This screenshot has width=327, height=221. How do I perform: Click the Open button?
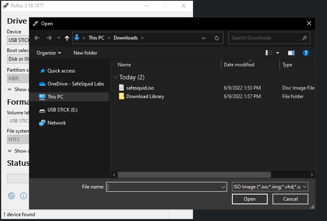pyautogui.click(x=250, y=199)
